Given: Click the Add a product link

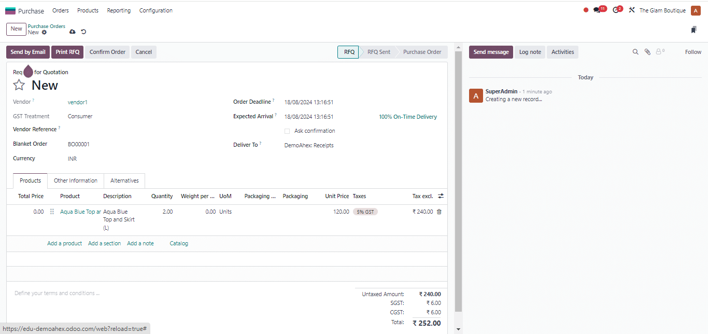Looking at the screenshot, I should 64,243.
